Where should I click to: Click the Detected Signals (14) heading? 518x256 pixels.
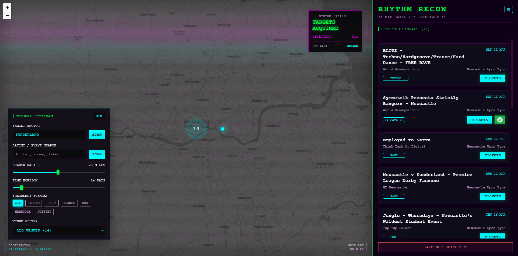pyautogui.click(x=405, y=29)
